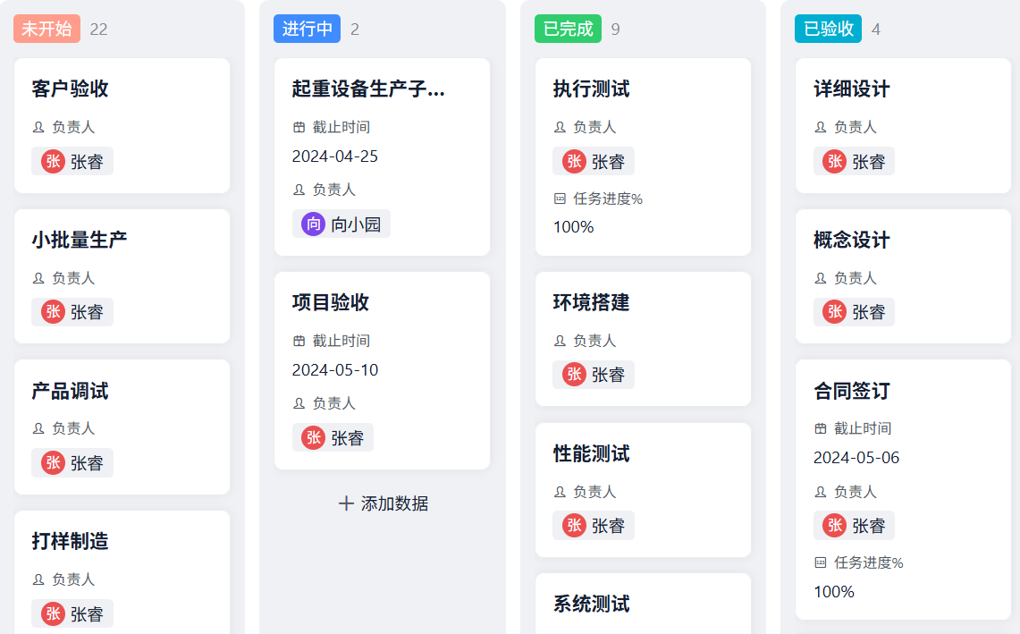Screen dimensions: 1020x634
Task: Click the plus icon beside 添加数据
Action: (346, 503)
